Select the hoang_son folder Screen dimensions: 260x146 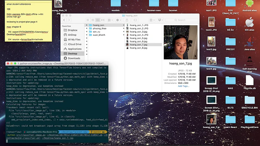[99, 25]
